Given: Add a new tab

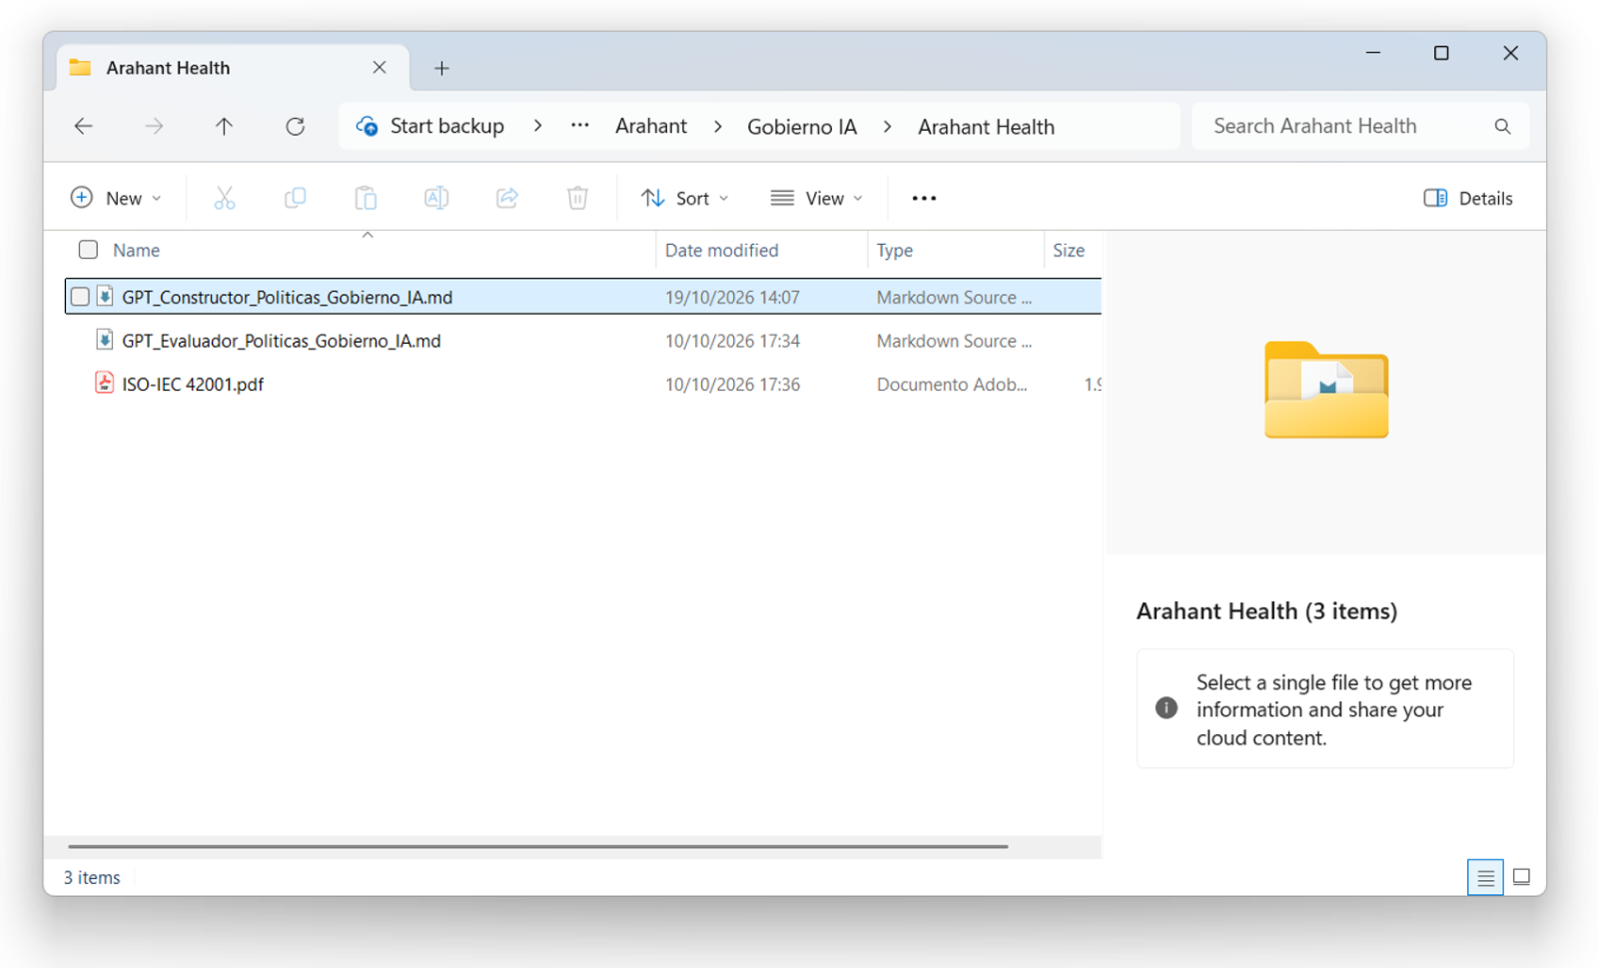Looking at the screenshot, I should [x=441, y=68].
